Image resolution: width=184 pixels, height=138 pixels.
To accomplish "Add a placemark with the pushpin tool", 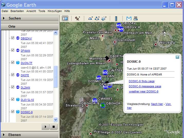I will [x=78, y=18].
